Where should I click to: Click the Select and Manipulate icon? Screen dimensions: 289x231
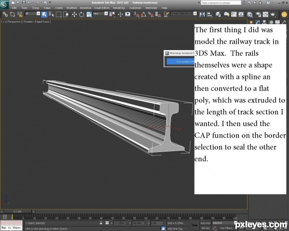click(120, 14)
